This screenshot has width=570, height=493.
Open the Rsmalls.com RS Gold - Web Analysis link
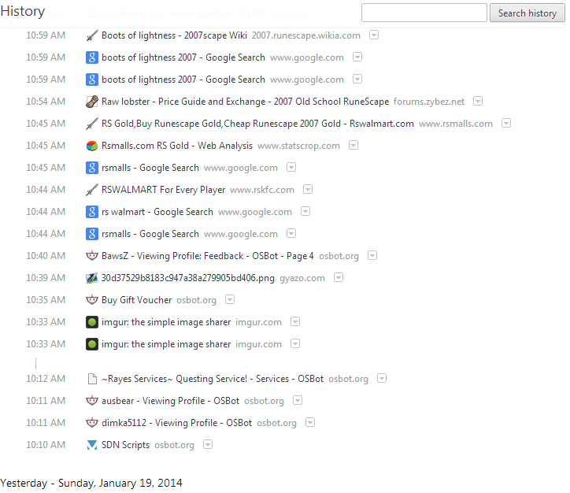click(177, 146)
